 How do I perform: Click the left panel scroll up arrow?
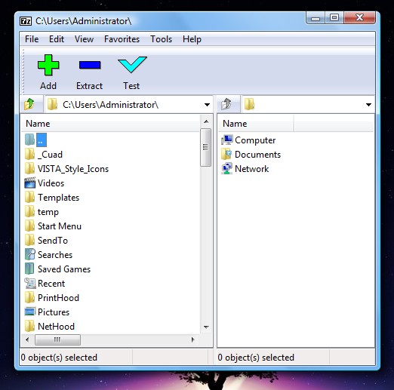point(206,121)
